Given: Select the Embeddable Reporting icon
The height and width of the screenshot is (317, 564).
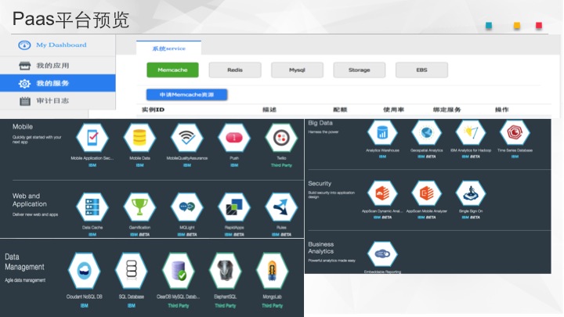Looking at the screenshot, I should pos(382,254).
